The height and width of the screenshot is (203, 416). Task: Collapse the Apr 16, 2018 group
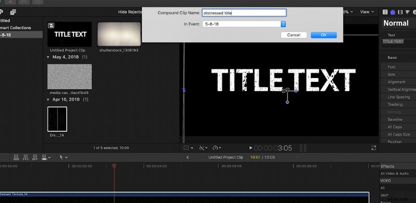(48, 99)
